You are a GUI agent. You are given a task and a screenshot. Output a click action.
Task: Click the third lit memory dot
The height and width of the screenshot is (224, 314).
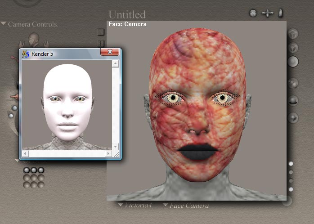point(41,170)
